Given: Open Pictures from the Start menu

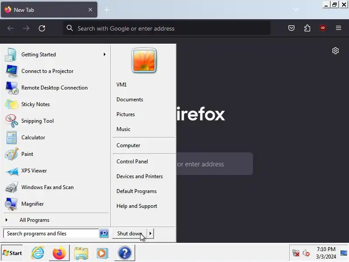Looking at the screenshot, I should (x=126, y=114).
